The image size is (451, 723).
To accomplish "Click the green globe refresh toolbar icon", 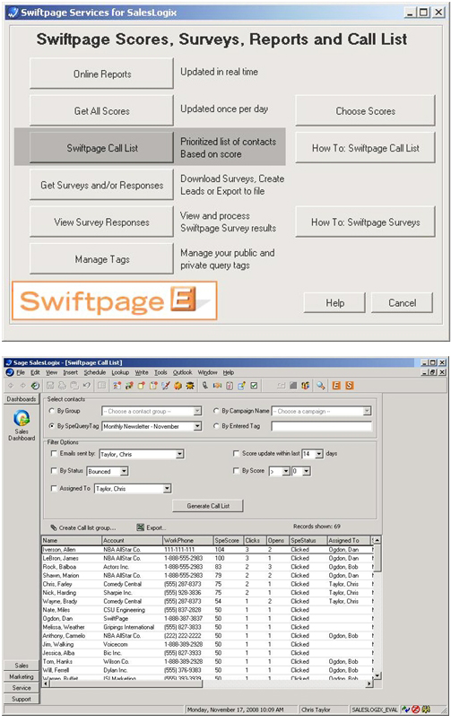I will pyautogui.click(x=35, y=385).
